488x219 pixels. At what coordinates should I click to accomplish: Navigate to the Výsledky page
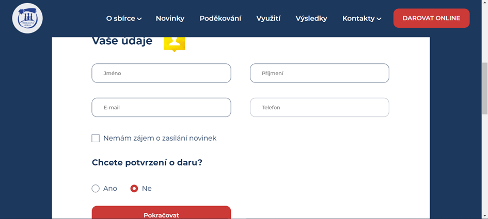click(311, 19)
